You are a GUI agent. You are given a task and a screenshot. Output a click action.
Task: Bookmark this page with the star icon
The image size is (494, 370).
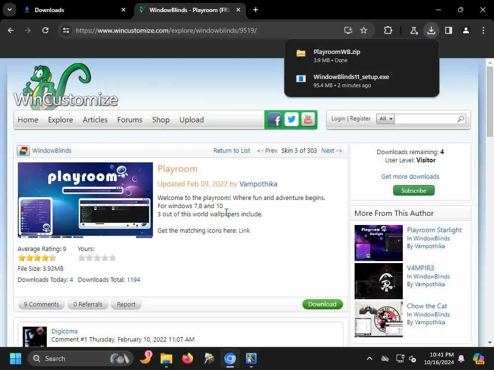click(x=364, y=30)
